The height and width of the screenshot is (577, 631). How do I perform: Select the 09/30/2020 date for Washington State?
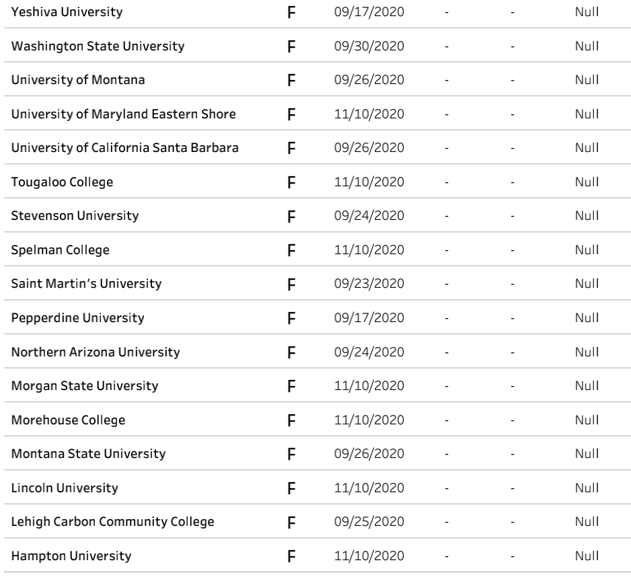[x=369, y=46]
